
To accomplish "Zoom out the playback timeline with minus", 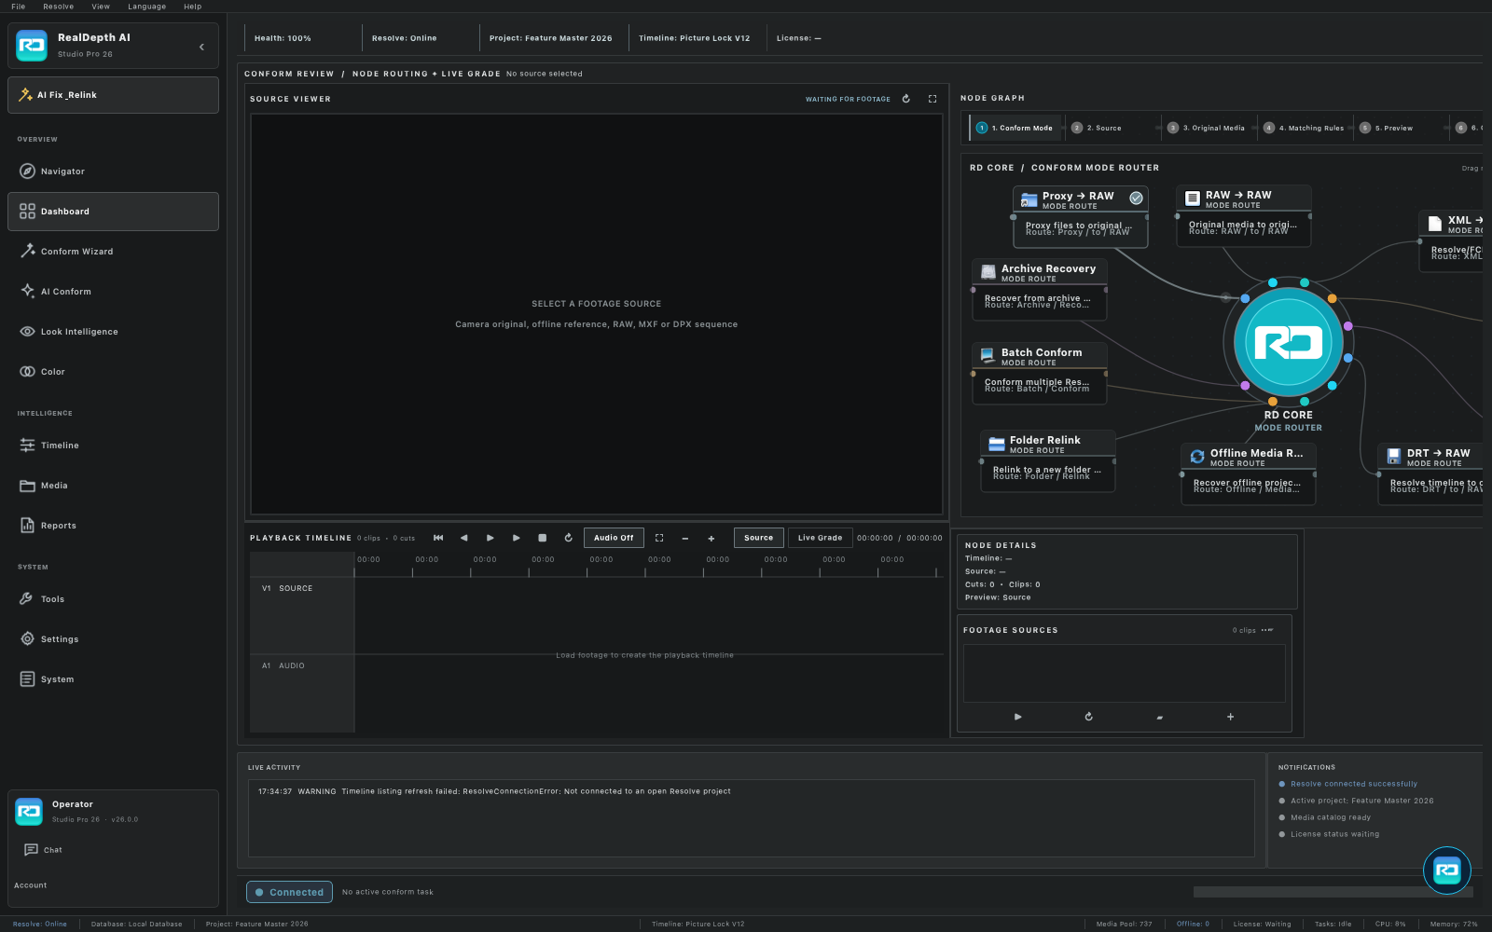I will click(685, 538).
